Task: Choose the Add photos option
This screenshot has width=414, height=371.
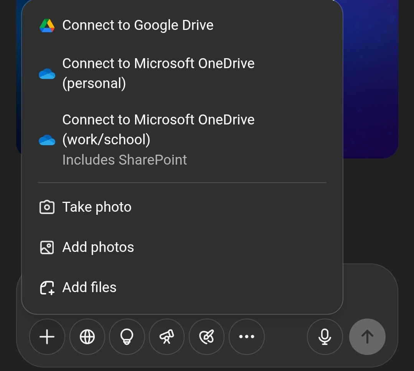Action: point(182,247)
